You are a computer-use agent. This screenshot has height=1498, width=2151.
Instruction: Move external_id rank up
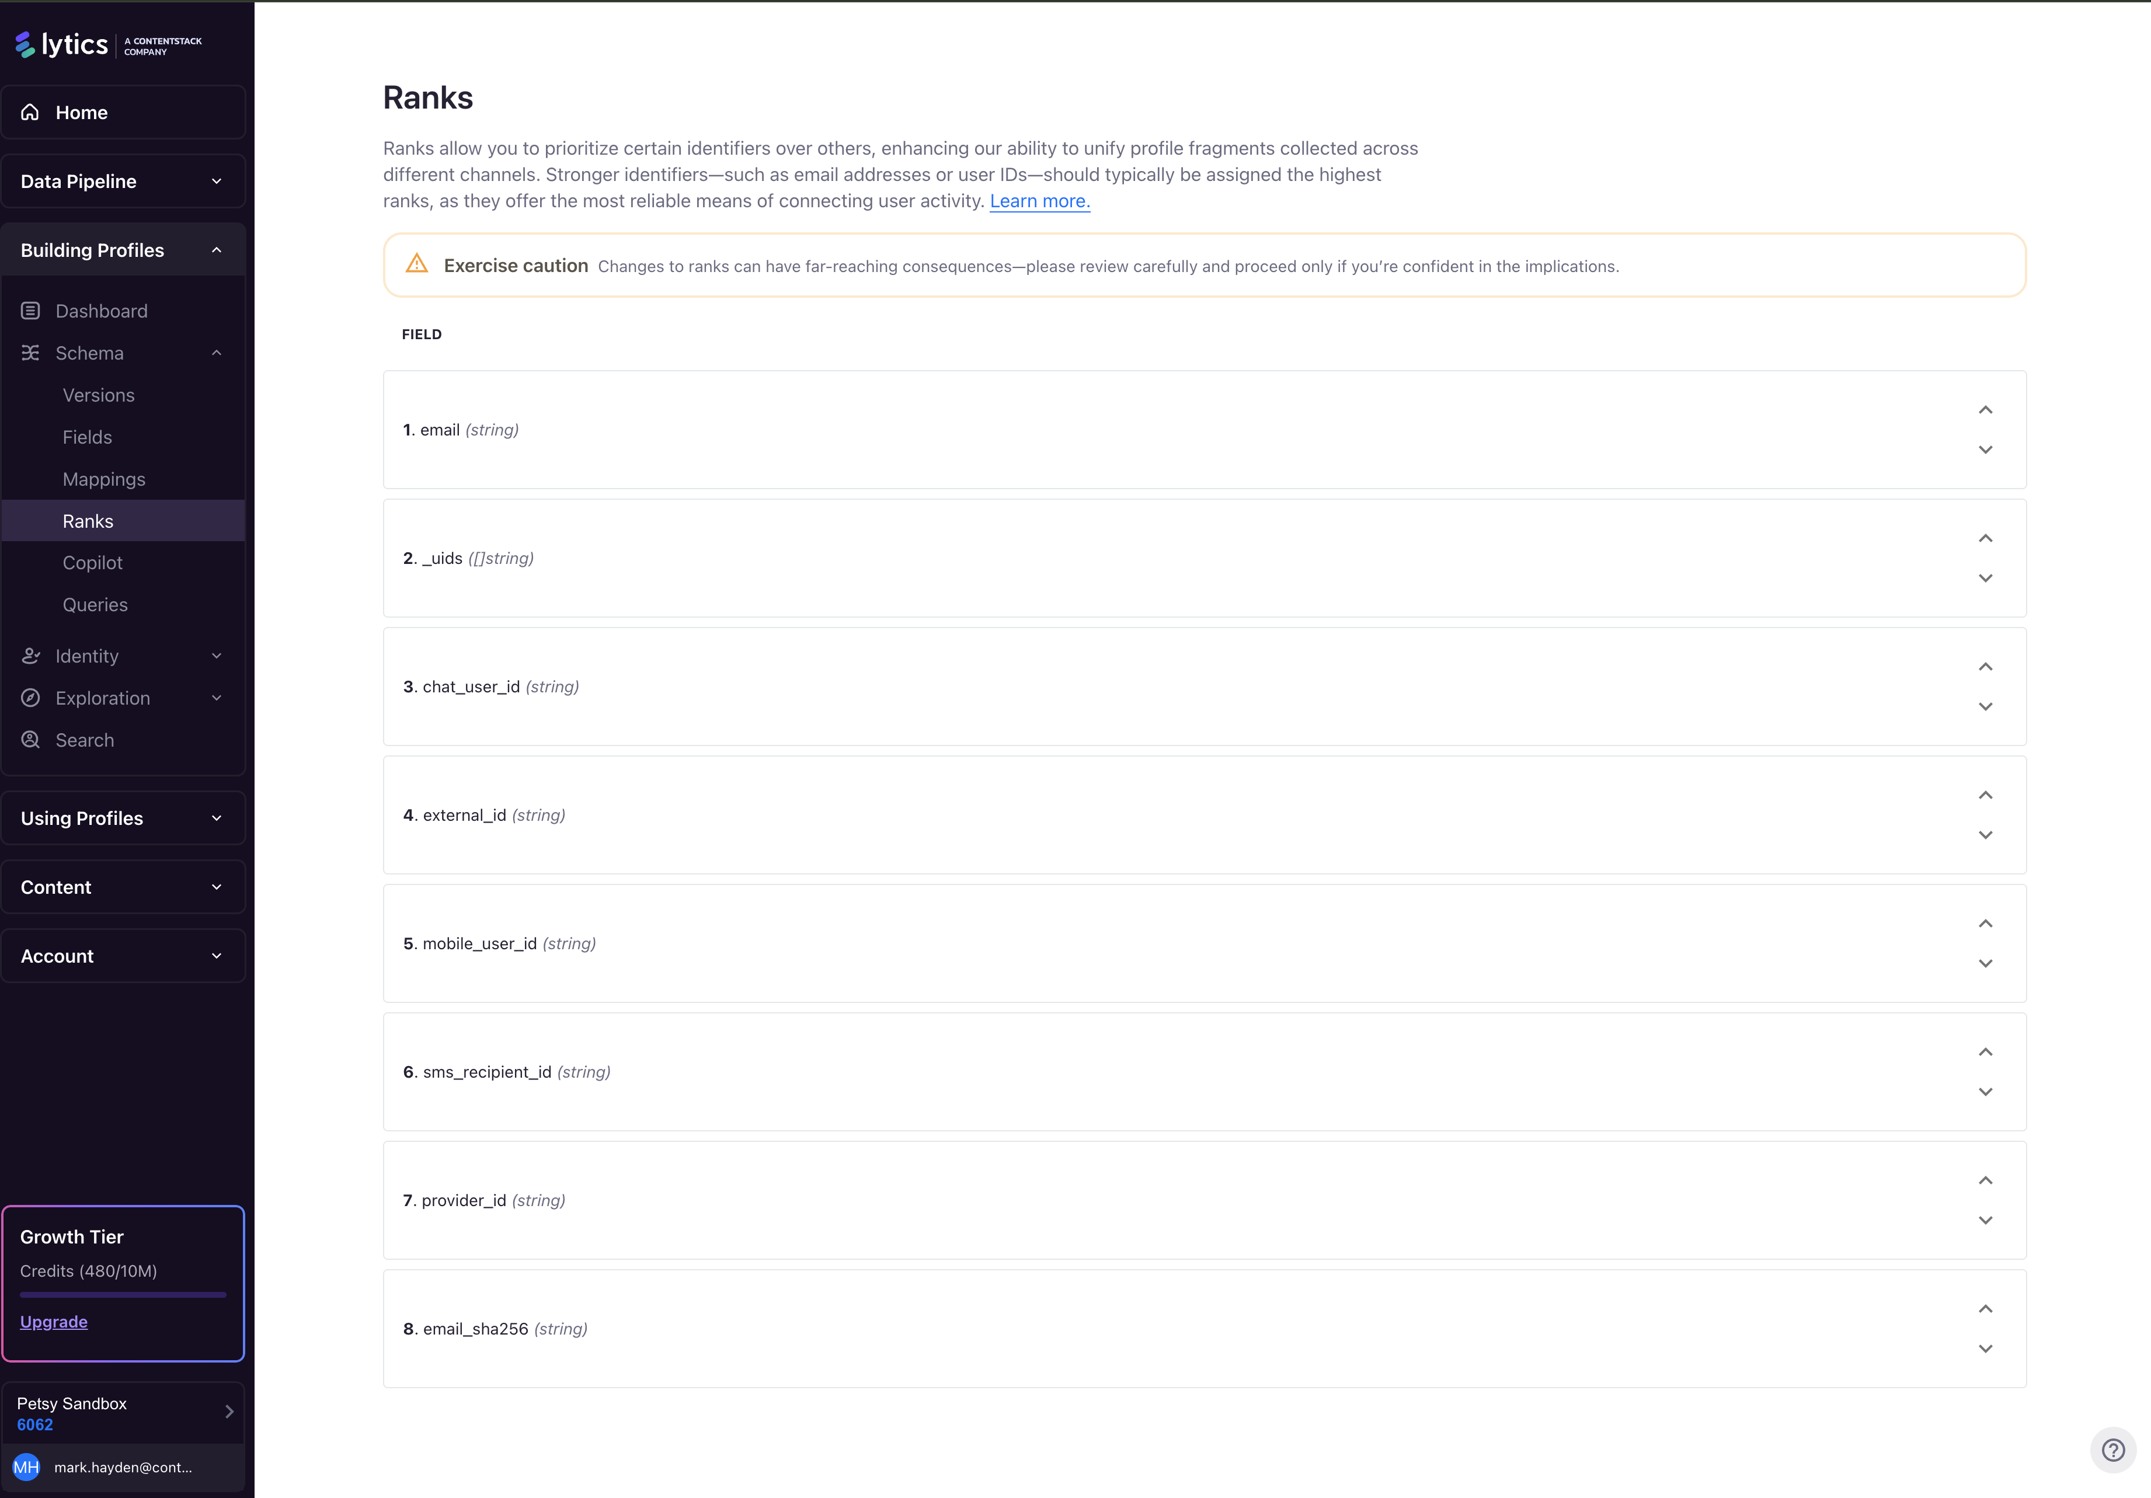(1985, 795)
